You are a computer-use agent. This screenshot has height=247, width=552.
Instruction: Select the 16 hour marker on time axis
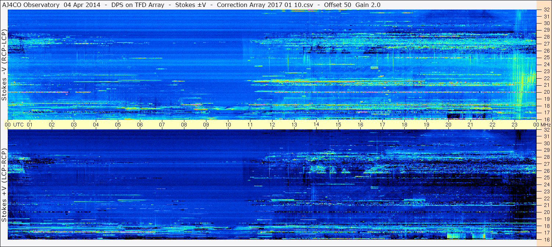360,125
